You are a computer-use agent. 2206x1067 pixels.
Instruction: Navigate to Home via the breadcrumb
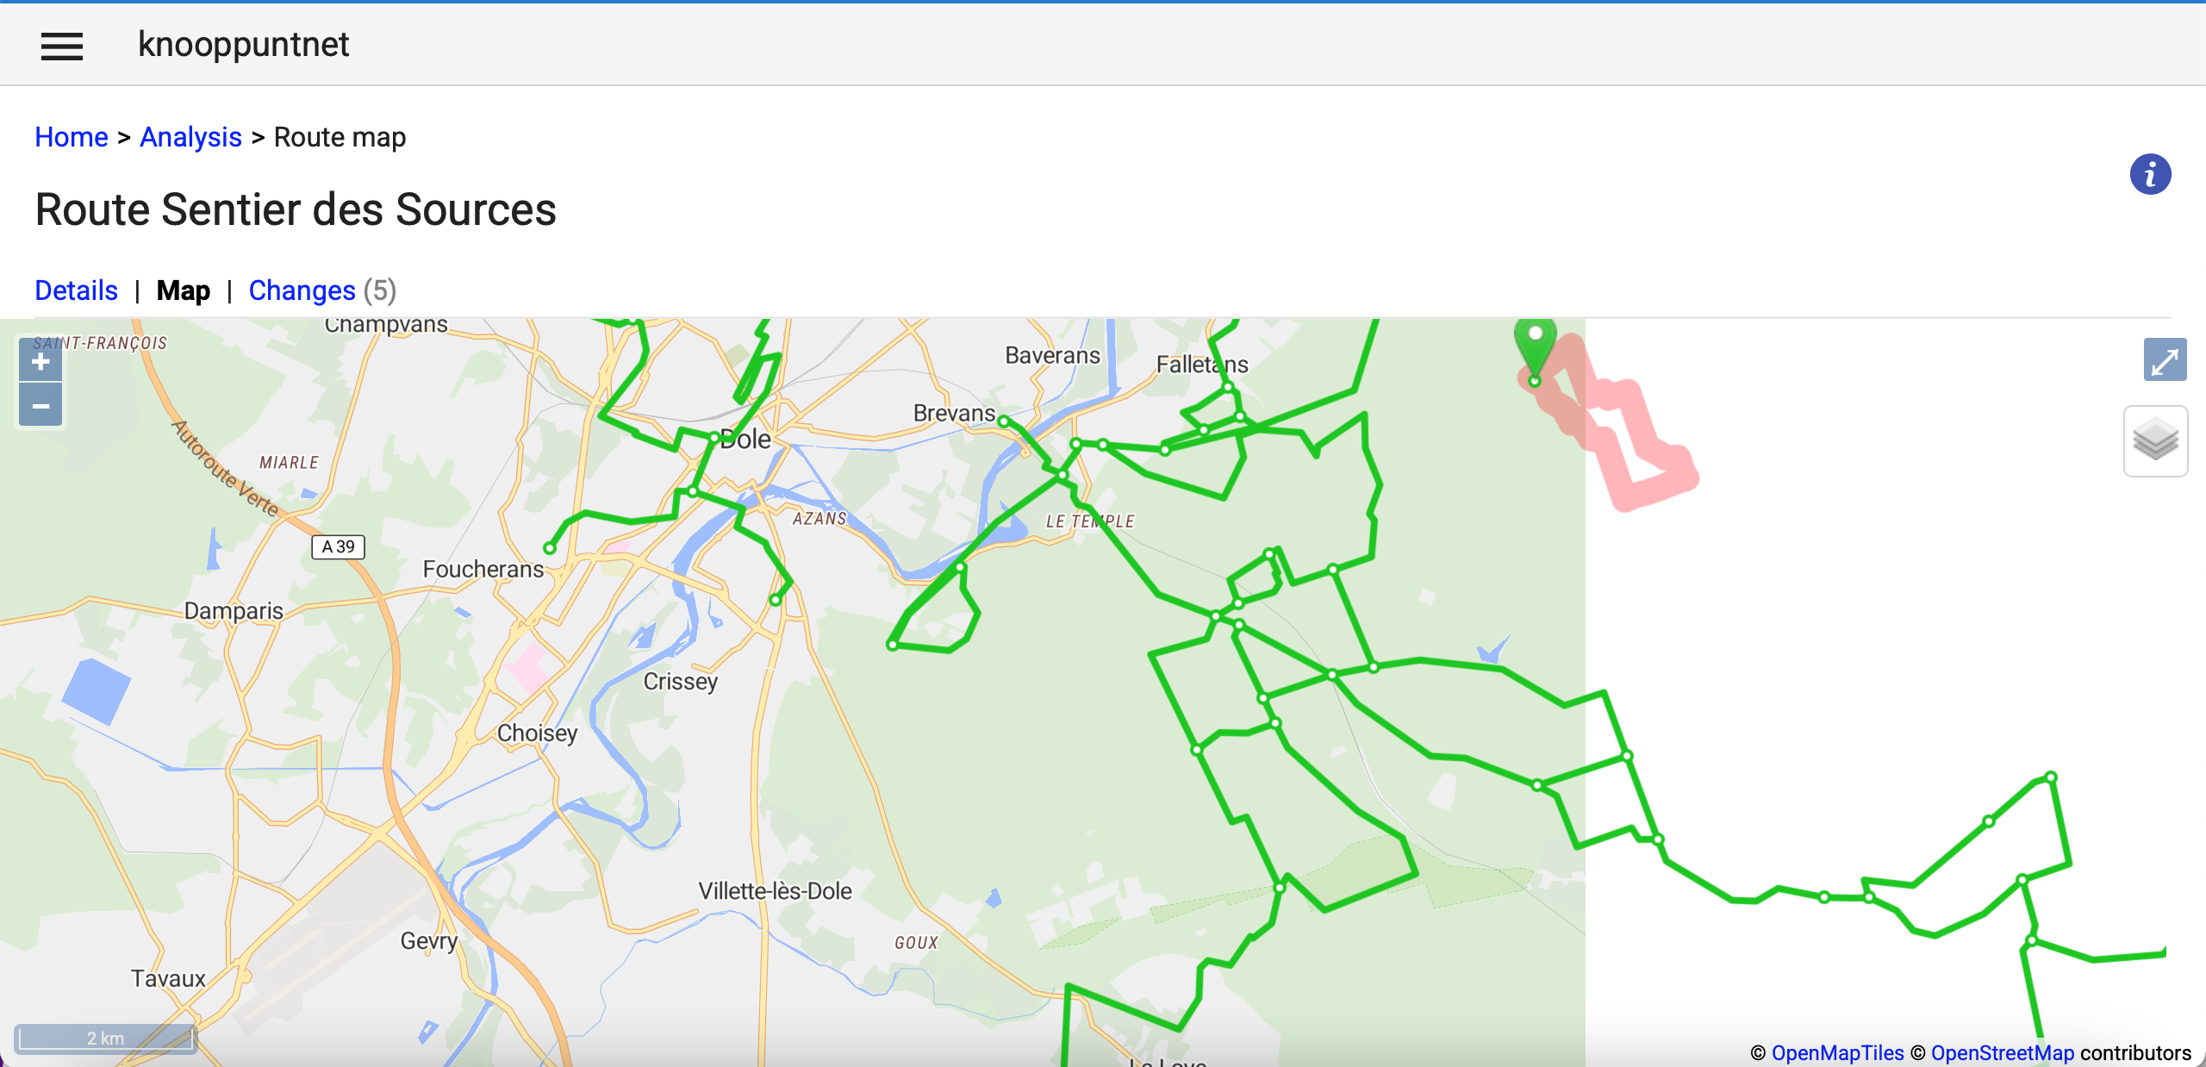[x=71, y=136]
